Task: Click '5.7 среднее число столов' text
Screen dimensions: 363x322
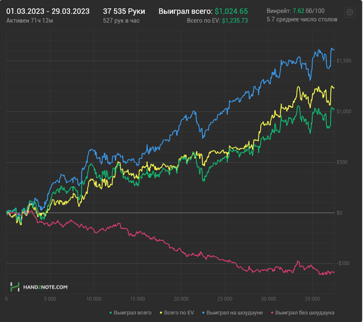Action: pos(302,20)
